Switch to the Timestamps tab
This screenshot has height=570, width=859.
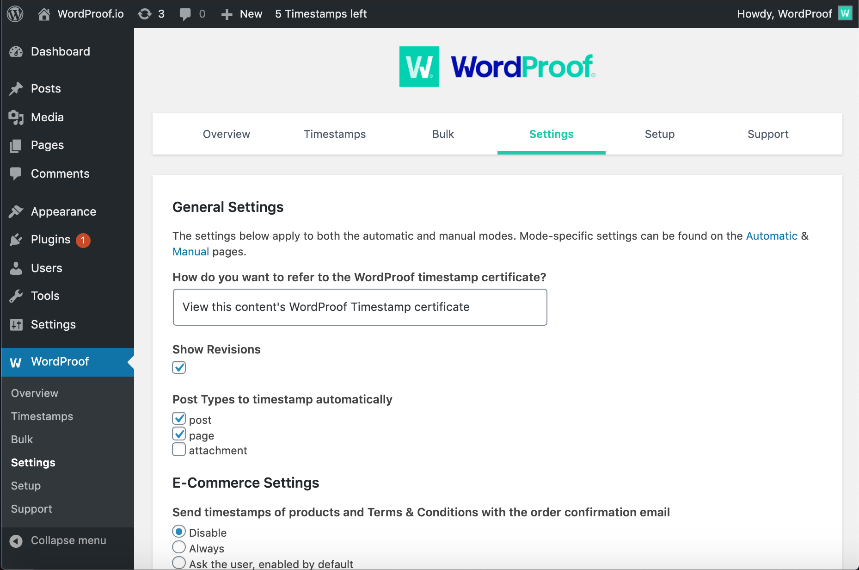(x=335, y=134)
